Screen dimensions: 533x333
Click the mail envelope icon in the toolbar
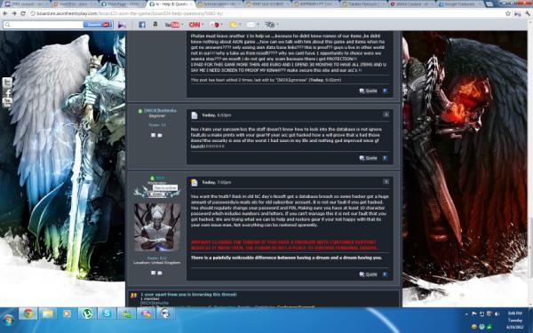251,25
